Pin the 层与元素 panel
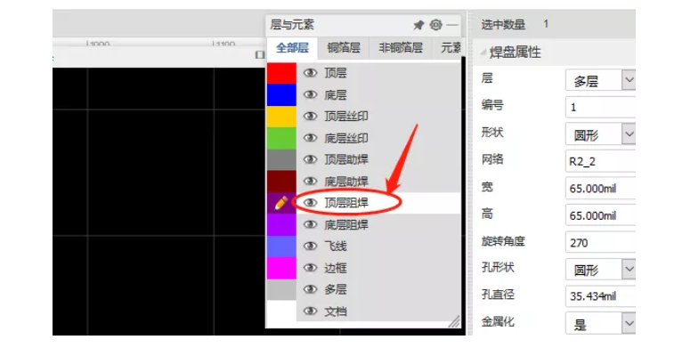674x364 pixels. [x=418, y=25]
